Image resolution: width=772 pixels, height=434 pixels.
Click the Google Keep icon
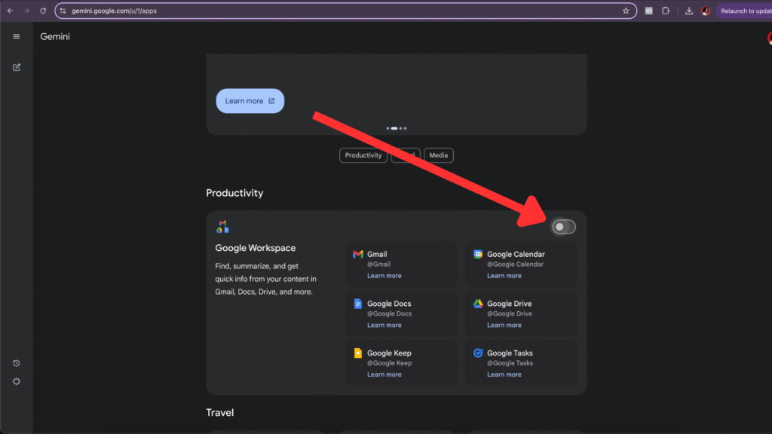coord(358,353)
